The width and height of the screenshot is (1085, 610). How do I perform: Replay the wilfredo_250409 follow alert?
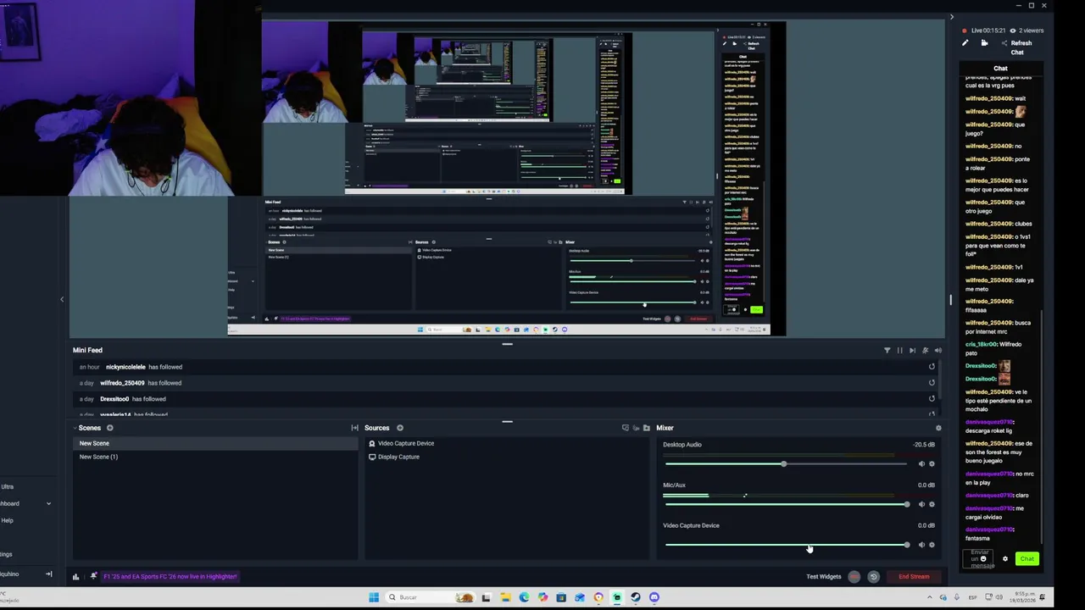pyautogui.click(x=932, y=383)
